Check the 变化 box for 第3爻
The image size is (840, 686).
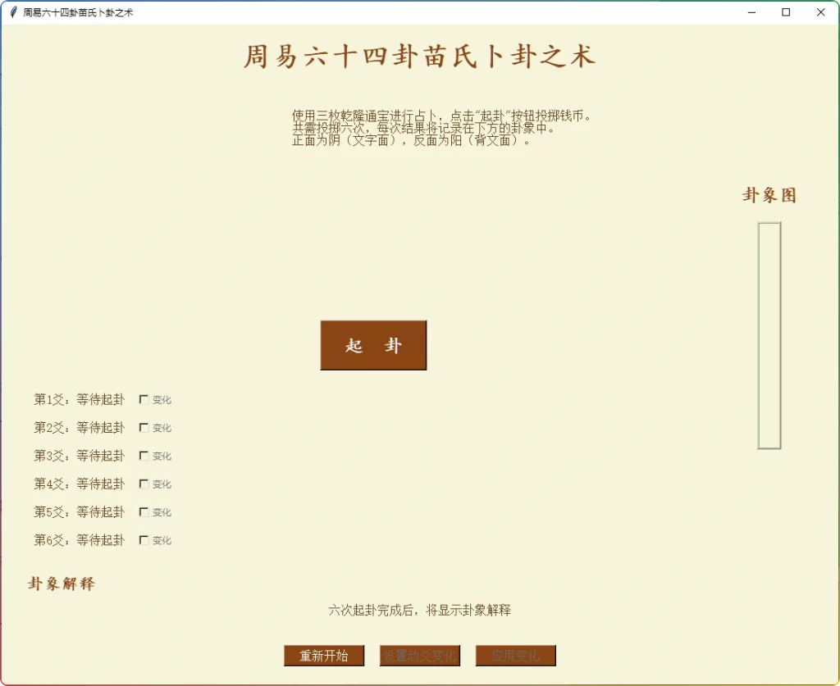[x=144, y=456]
